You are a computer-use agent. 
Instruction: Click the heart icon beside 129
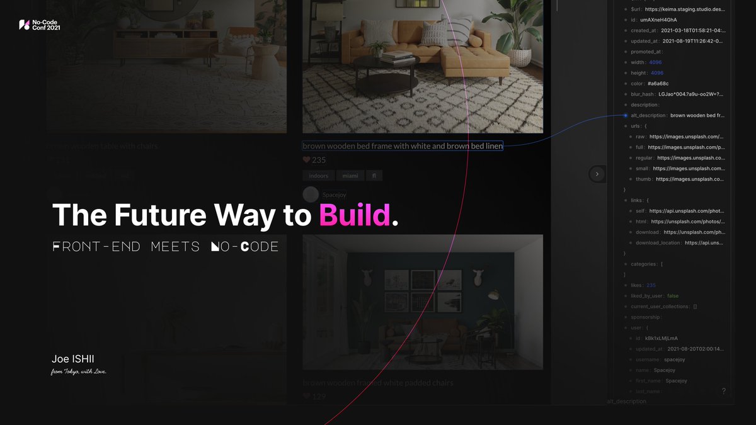pyautogui.click(x=307, y=396)
